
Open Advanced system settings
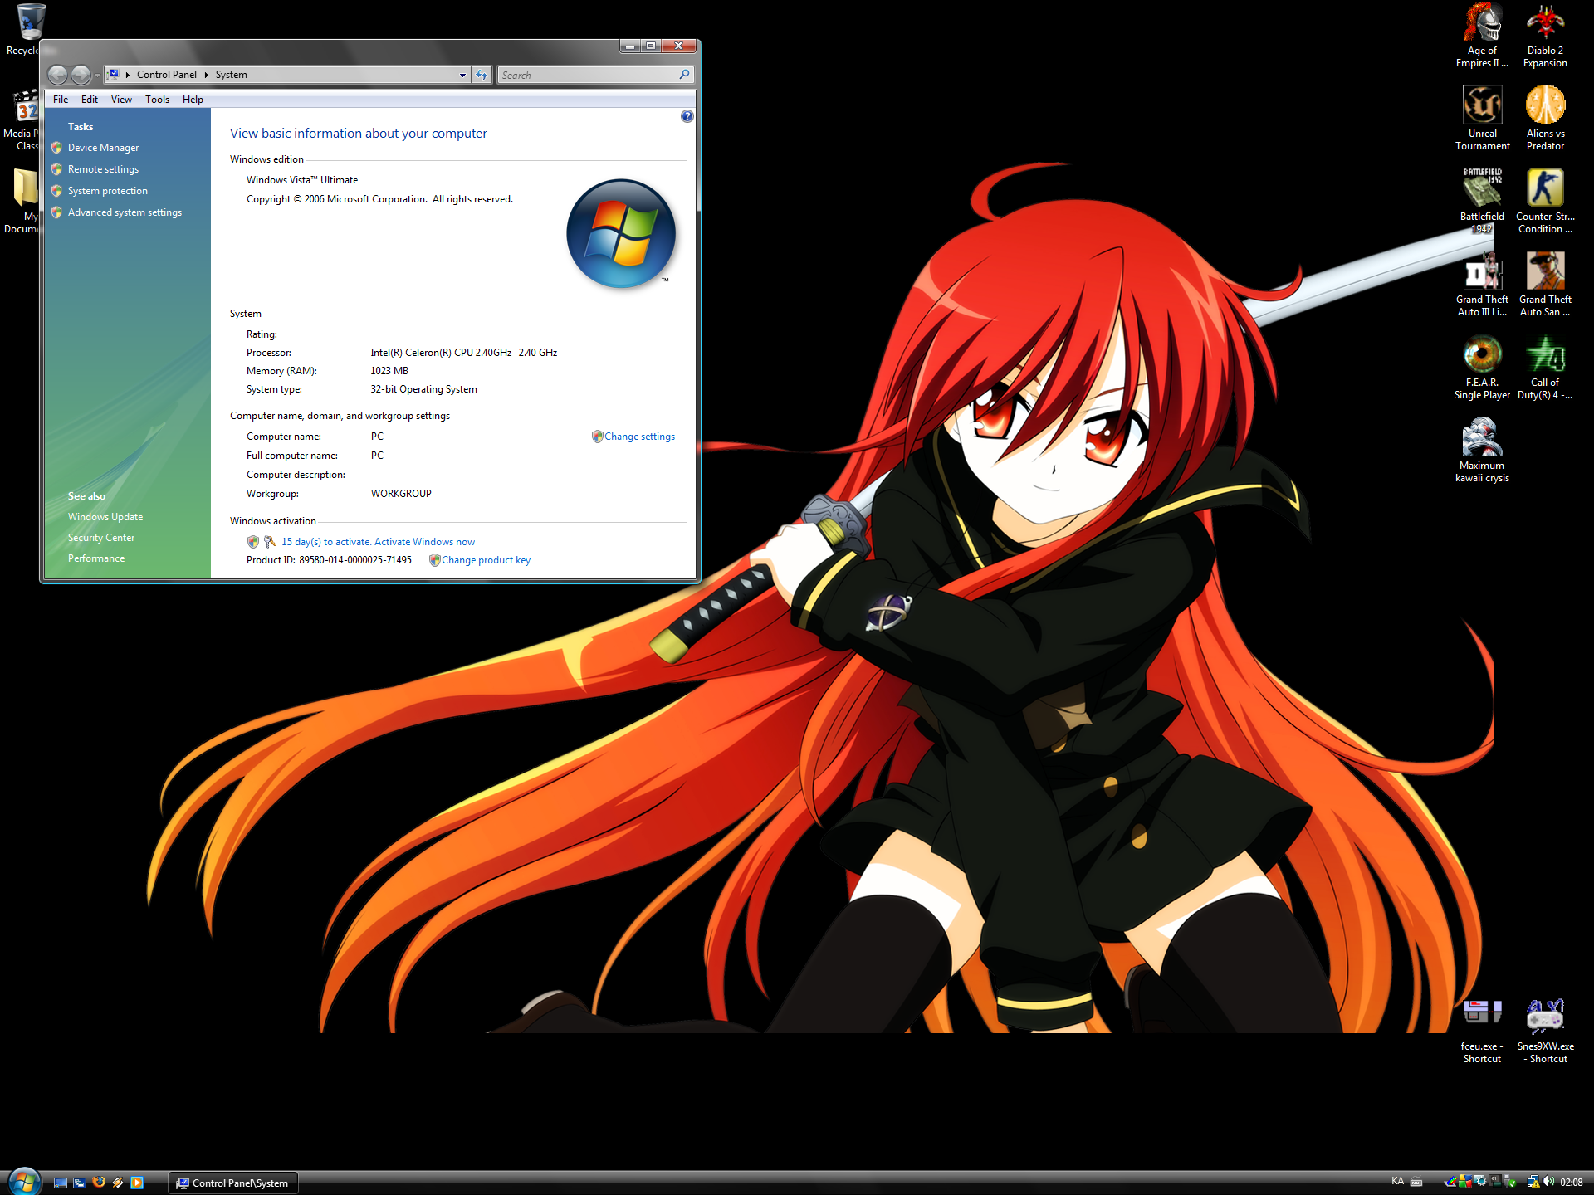click(125, 212)
